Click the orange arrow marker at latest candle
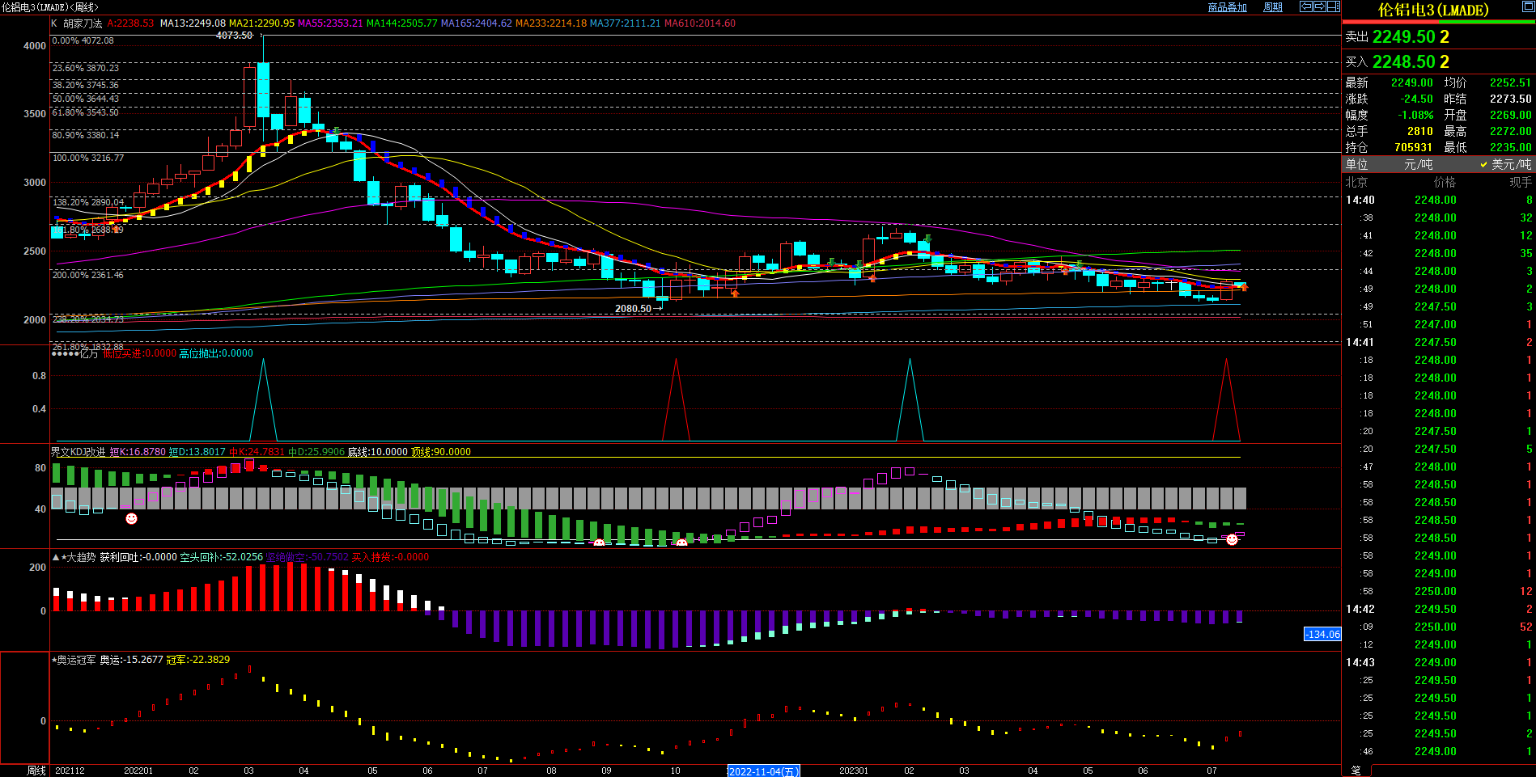1536x777 pixels. pyautogui.click(x=1244, y=287)
